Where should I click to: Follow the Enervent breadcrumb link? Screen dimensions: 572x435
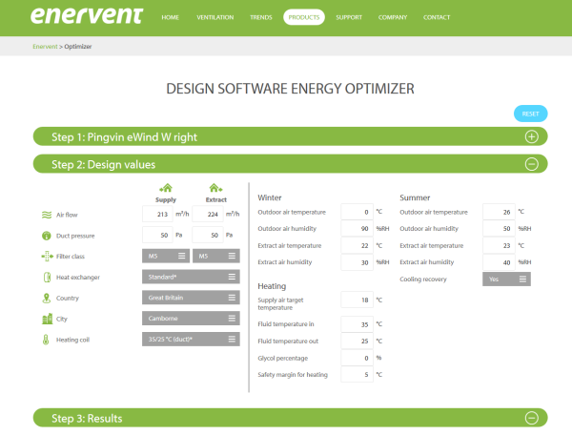45,47
